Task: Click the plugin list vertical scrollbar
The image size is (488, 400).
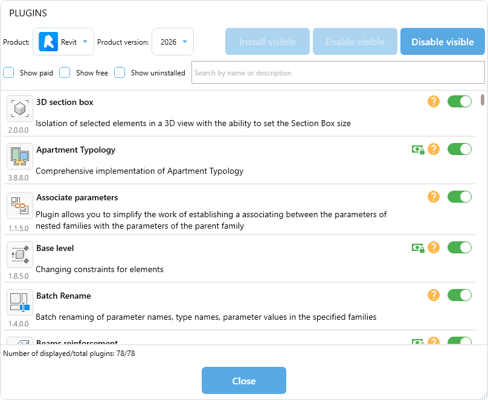Action: tap(482, 100)
